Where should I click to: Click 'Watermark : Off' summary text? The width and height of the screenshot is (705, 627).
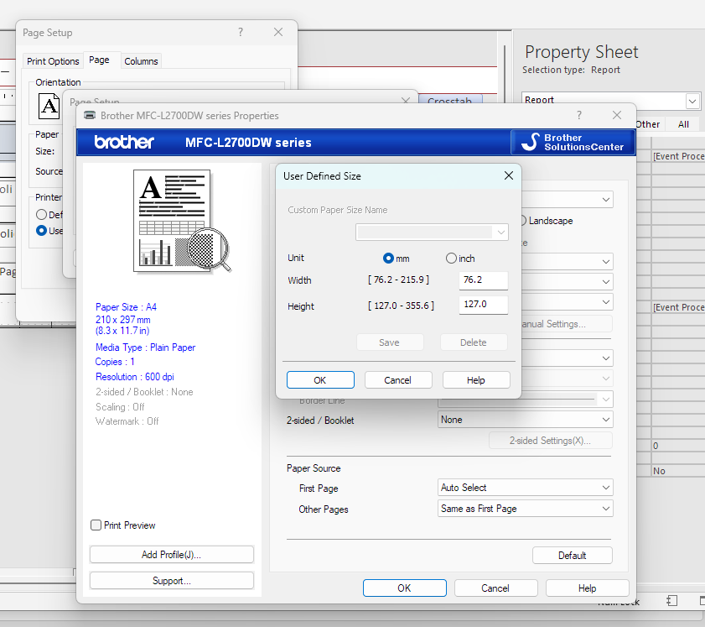(127, 421)
